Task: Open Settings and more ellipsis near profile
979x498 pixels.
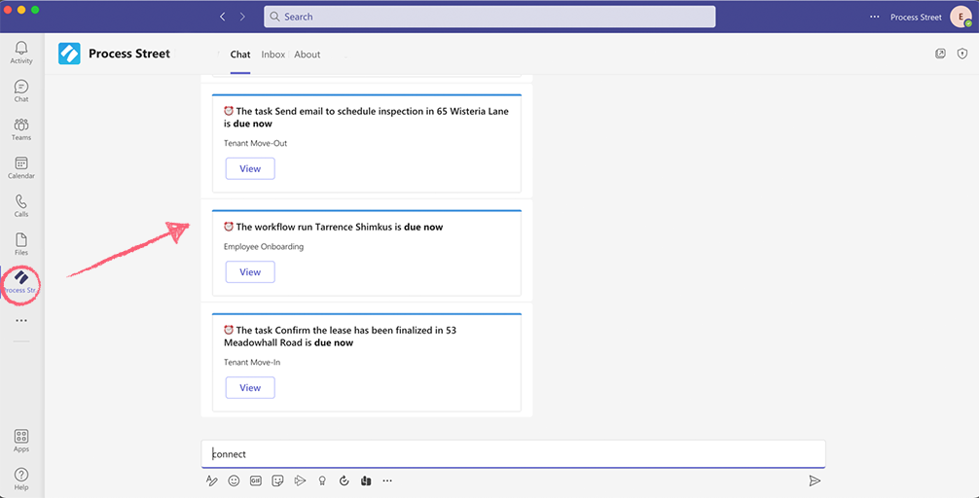Action: click(x=875, y=17)
